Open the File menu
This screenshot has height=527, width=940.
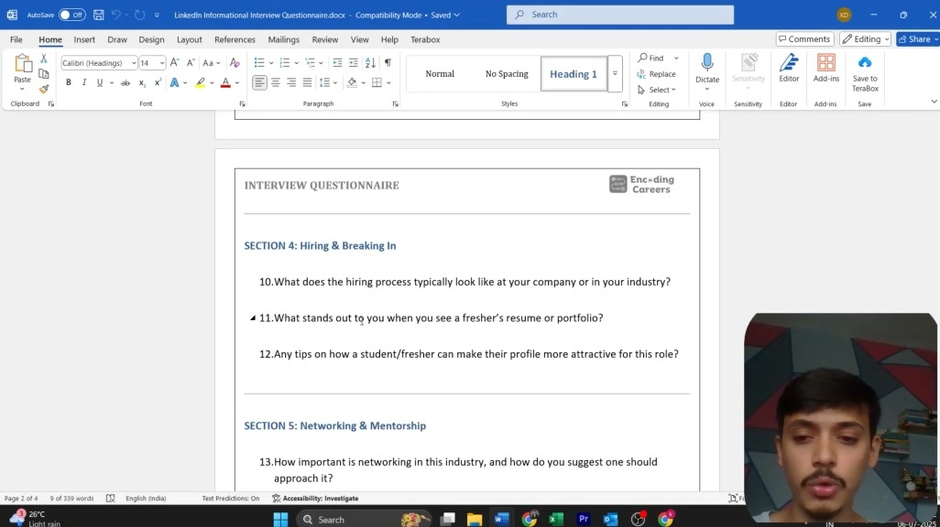coord(16,39)
